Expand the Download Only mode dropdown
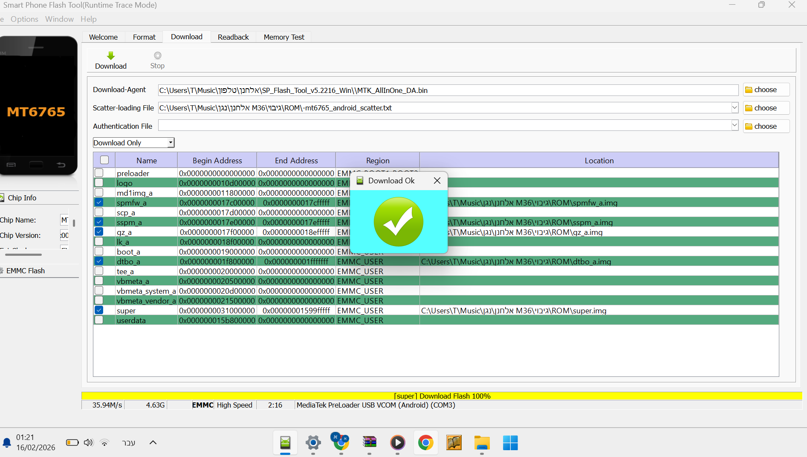This screenshot has height=457, width=807. pos(171,143)
